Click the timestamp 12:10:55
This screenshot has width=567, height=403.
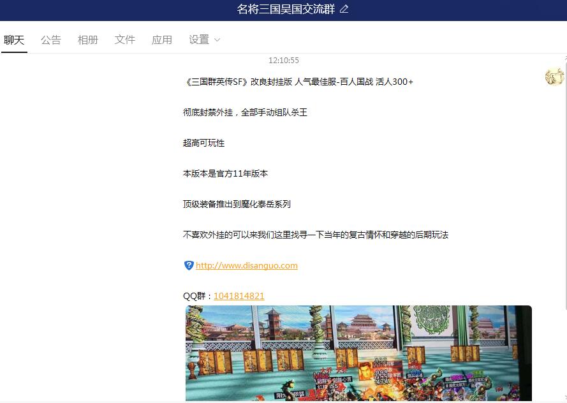click(x=284, y=61)
